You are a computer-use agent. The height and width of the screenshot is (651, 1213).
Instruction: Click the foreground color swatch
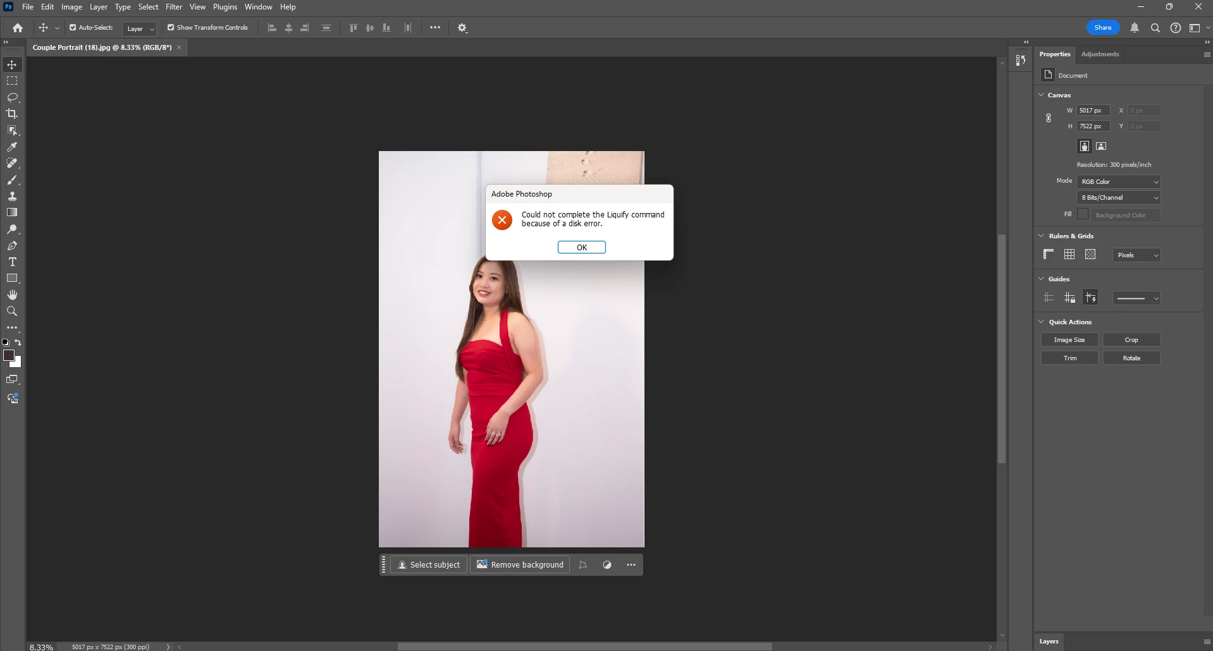click(x=9, y=355)
